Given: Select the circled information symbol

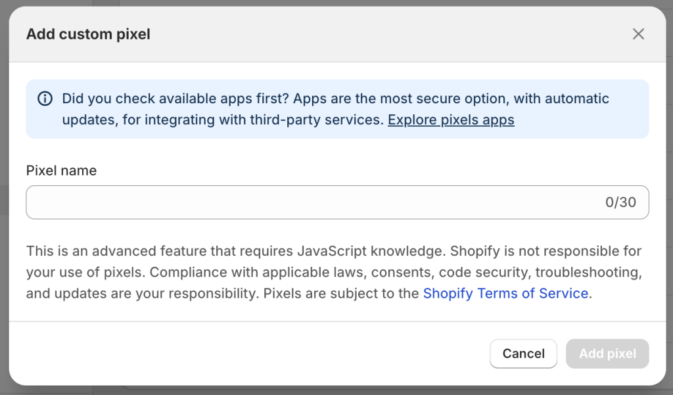Looking at the screenshot, I should point(45,99).
